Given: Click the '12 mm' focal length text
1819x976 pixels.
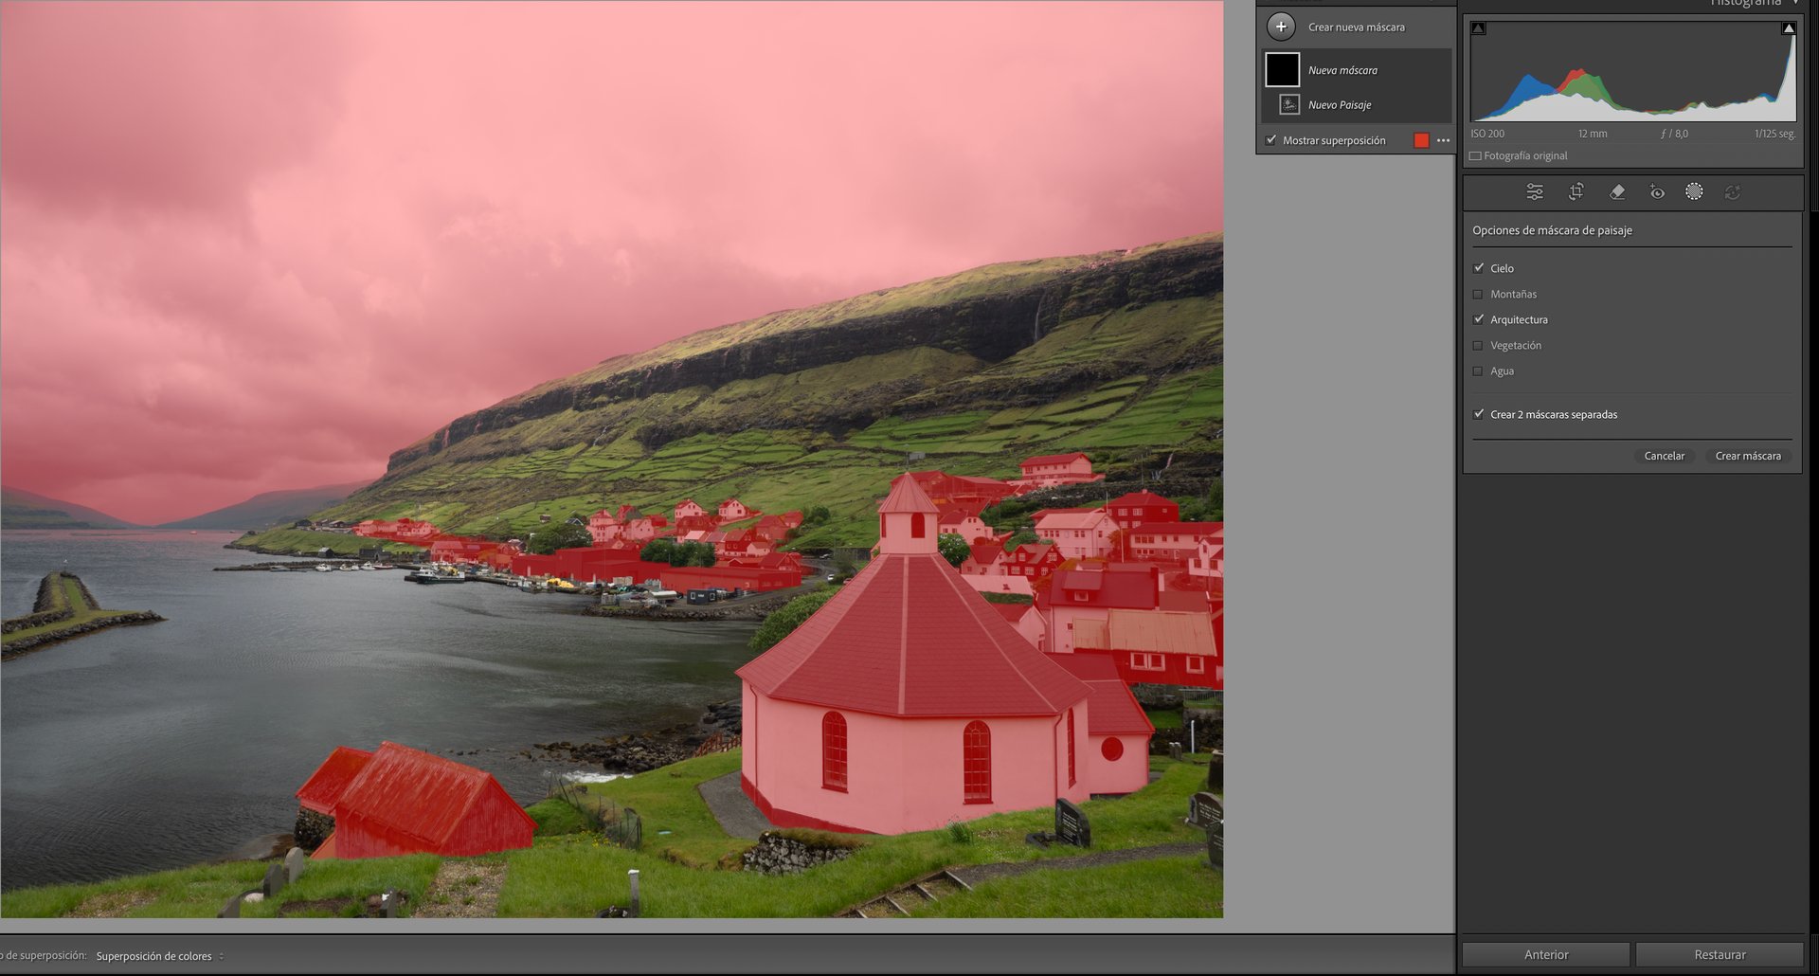Looking at the screenshot, I should click(1593, 134).
